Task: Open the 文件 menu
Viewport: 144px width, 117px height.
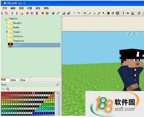Action: [x=5, y=8]
